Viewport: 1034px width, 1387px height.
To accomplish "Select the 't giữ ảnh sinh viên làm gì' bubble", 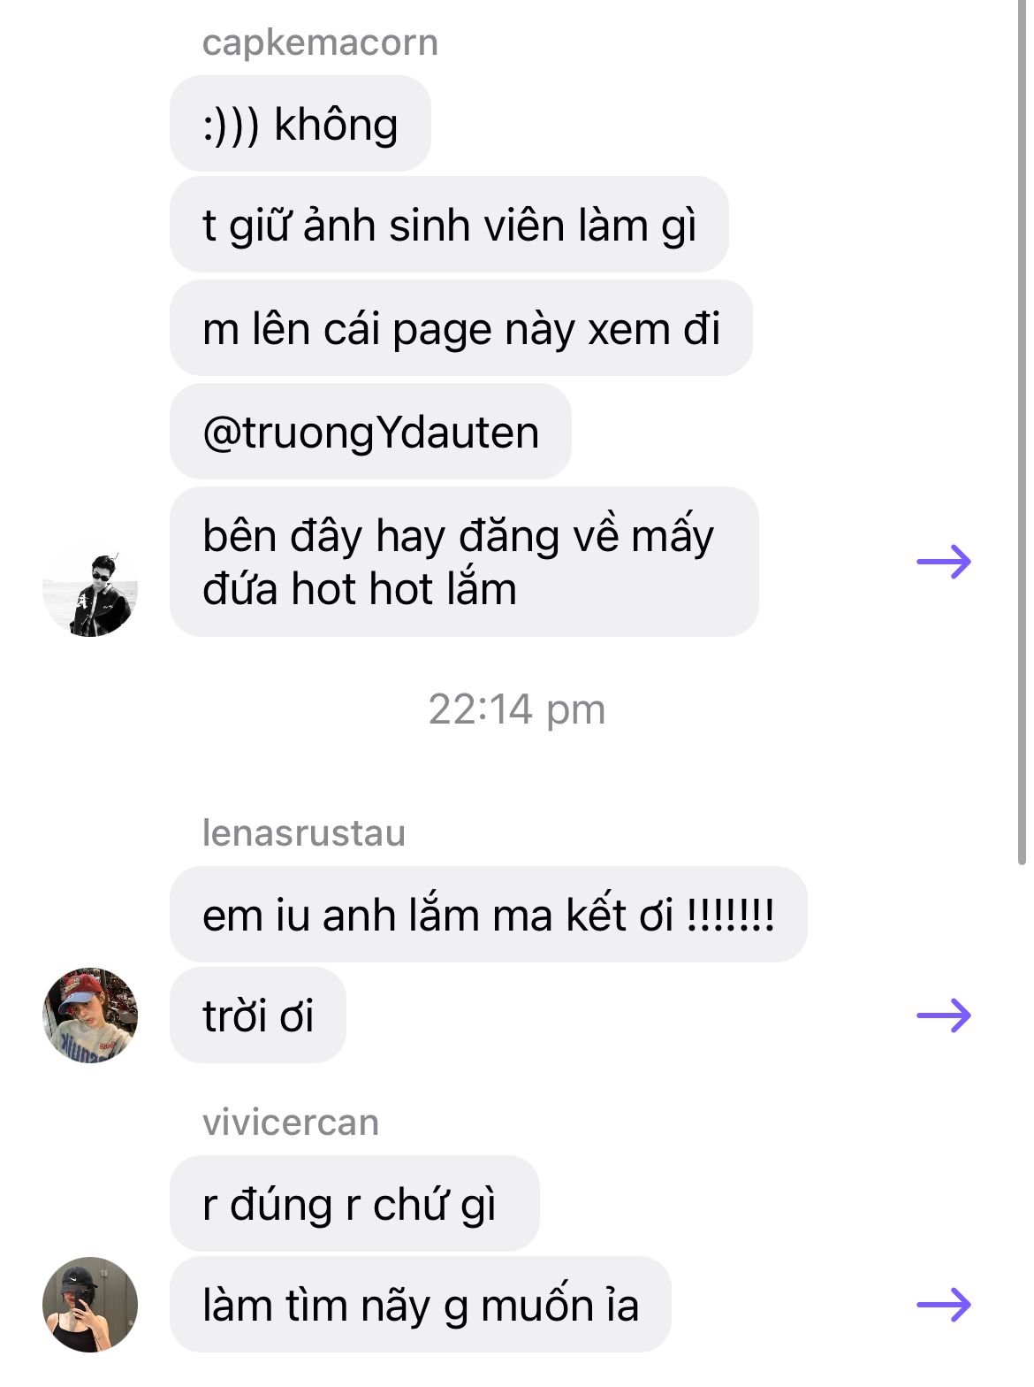I will 449,225.
